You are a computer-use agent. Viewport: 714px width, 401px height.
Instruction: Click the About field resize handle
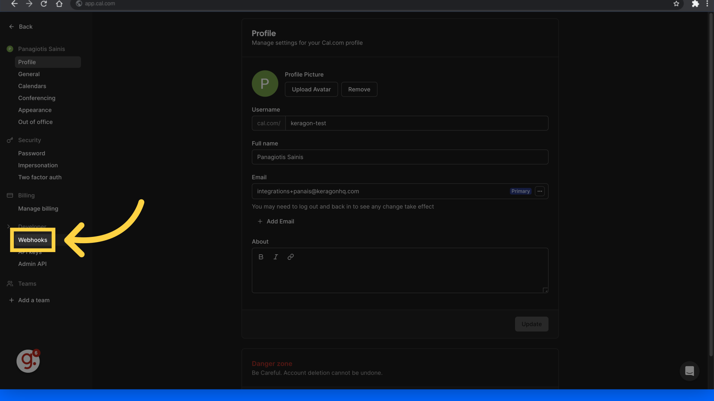(x=545, y=290)
